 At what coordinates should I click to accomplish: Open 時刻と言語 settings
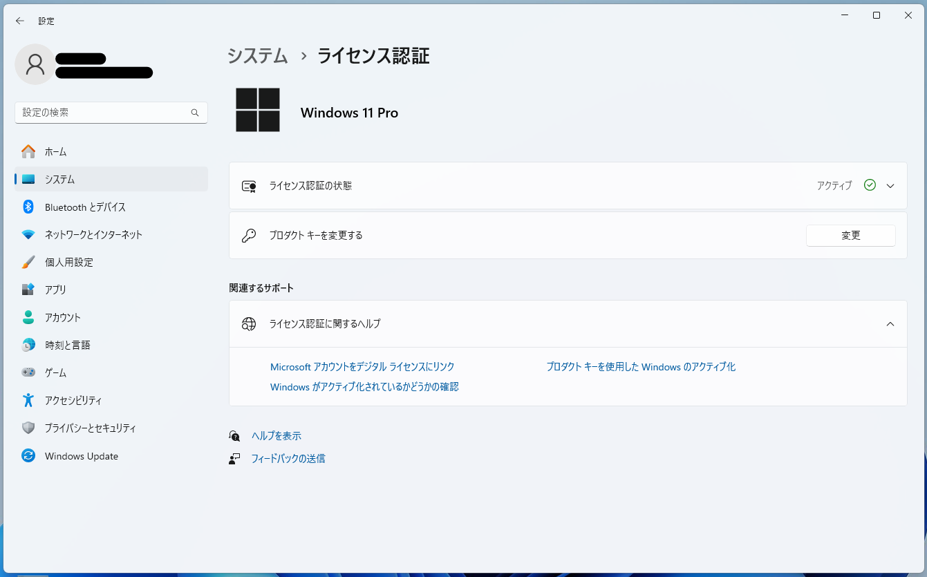point(111,345)
